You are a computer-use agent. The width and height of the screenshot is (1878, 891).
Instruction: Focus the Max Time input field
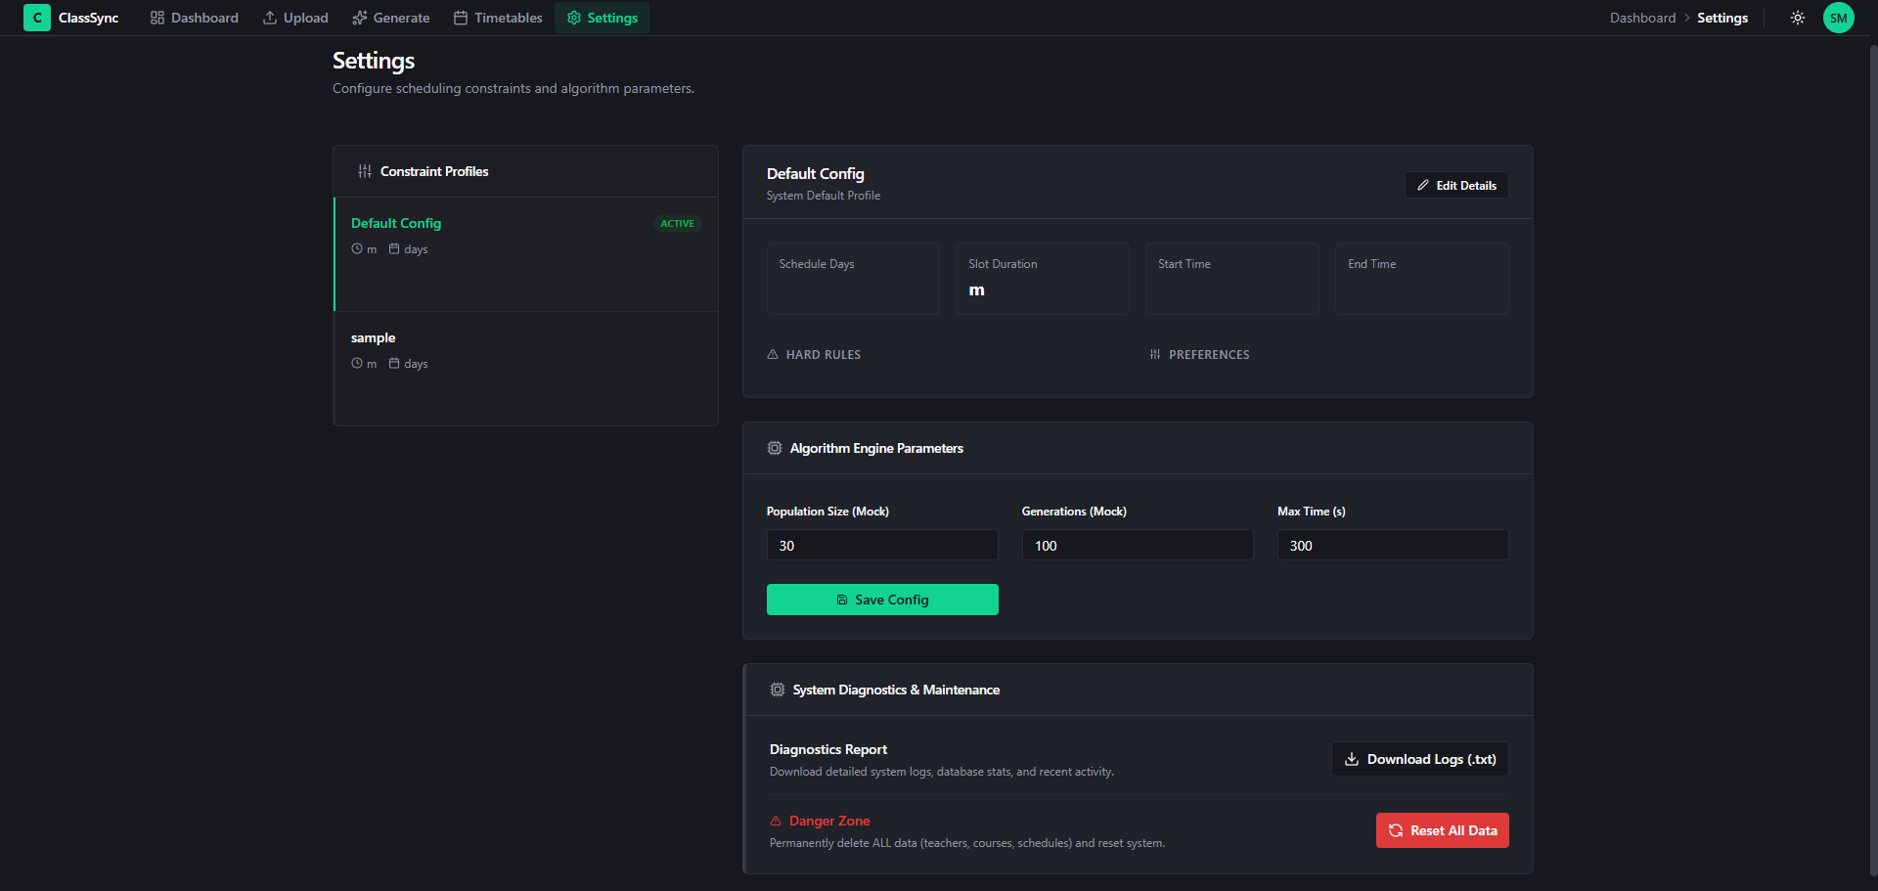(x=1393, y=545)
